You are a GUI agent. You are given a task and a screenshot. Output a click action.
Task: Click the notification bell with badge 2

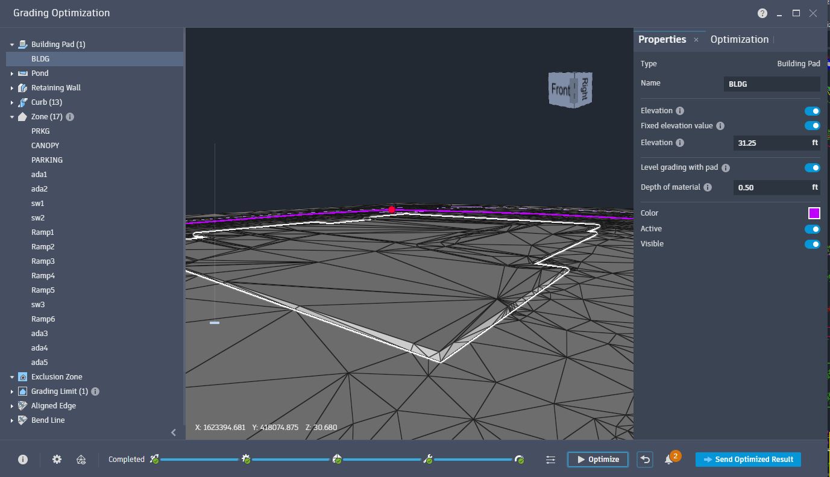click(671, 459)
